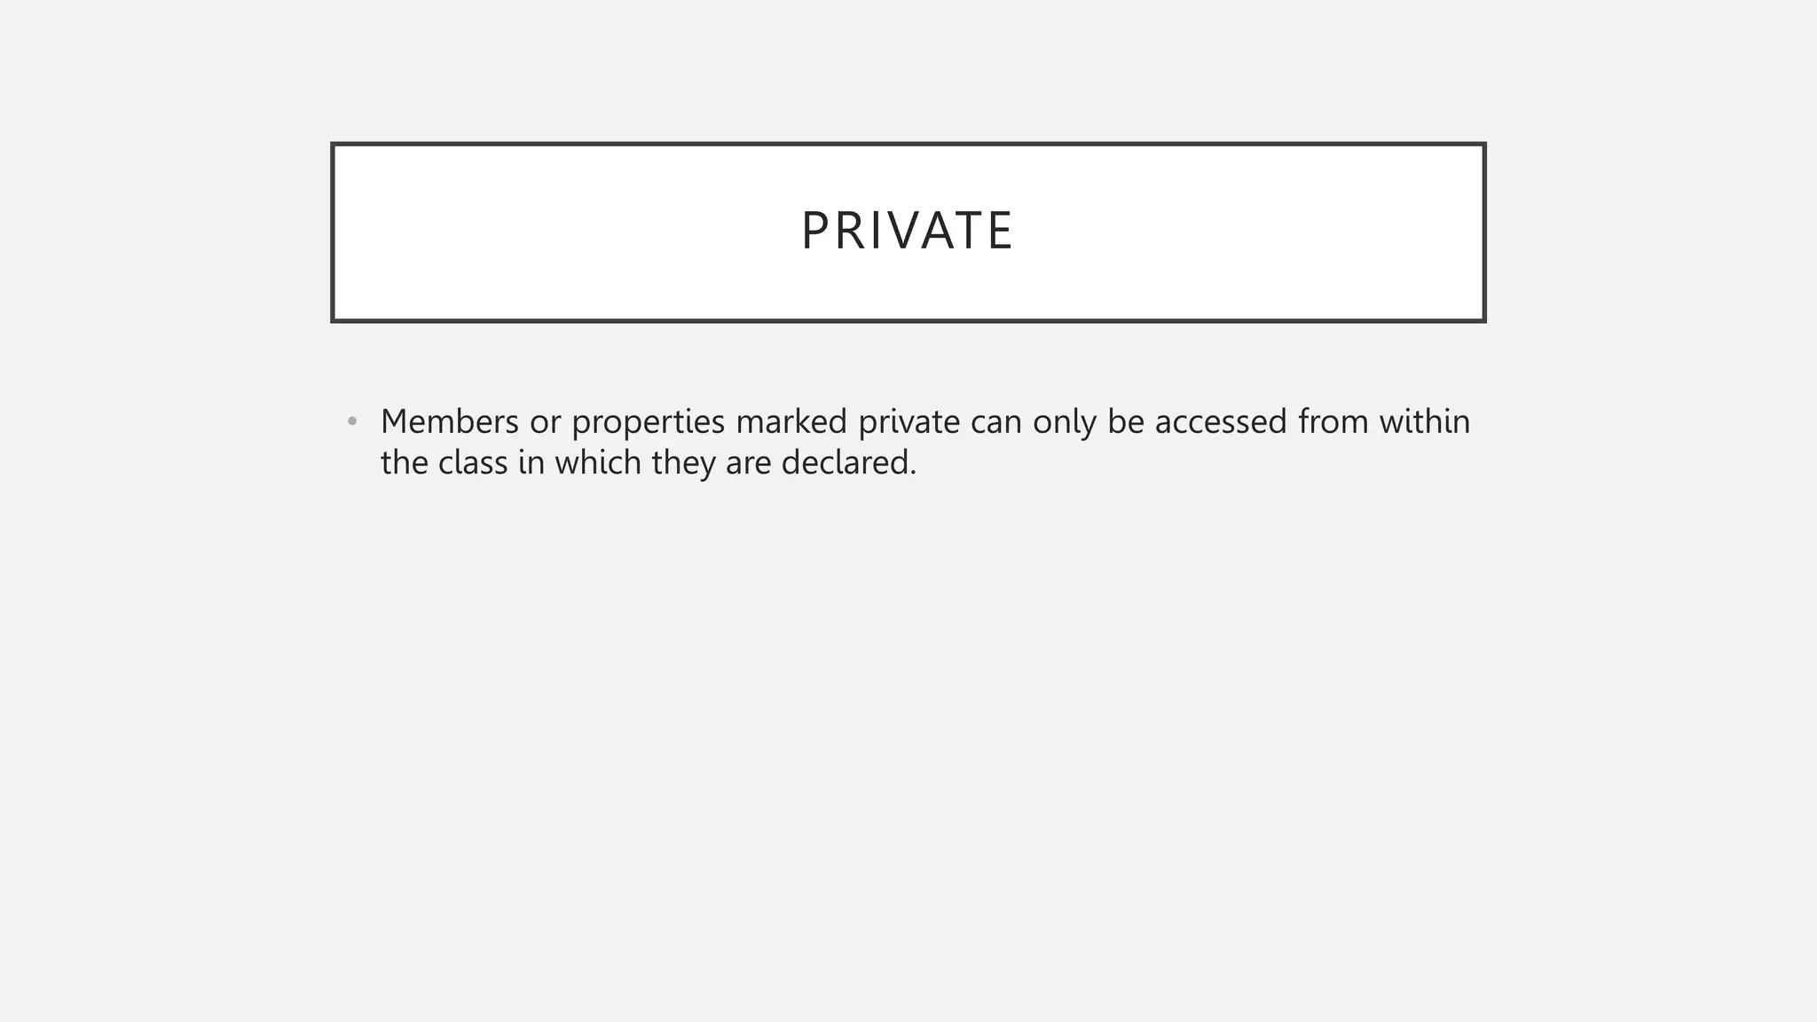Select the gray bullet point marker
The image size is (1817, 1022).
pos(352,421)
